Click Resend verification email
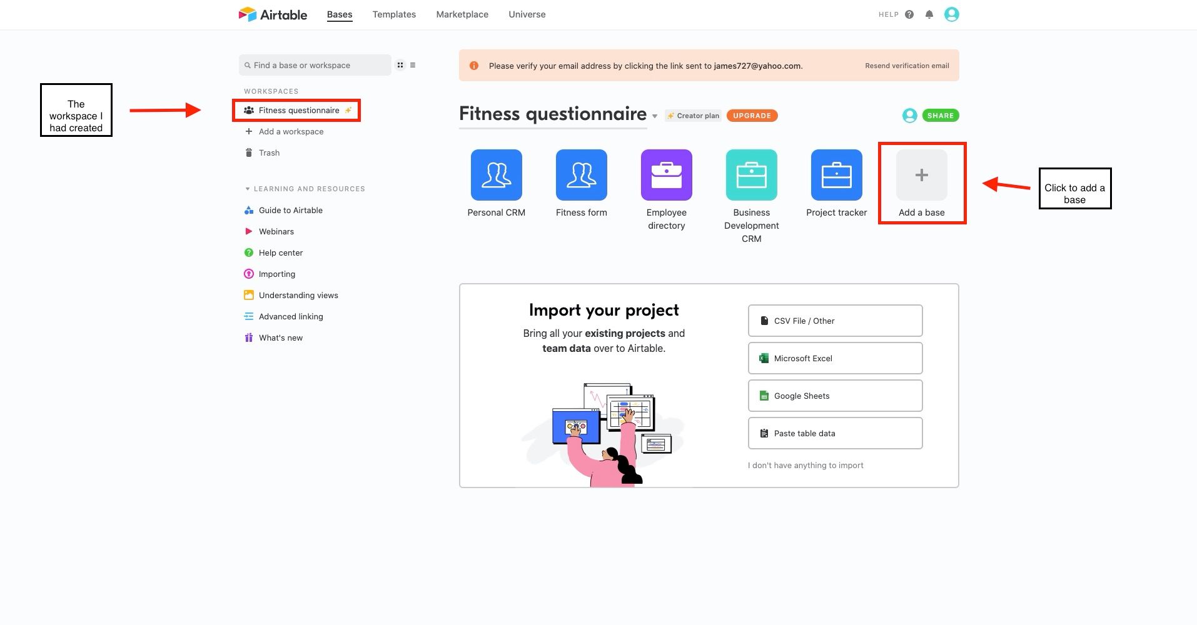 907,66
